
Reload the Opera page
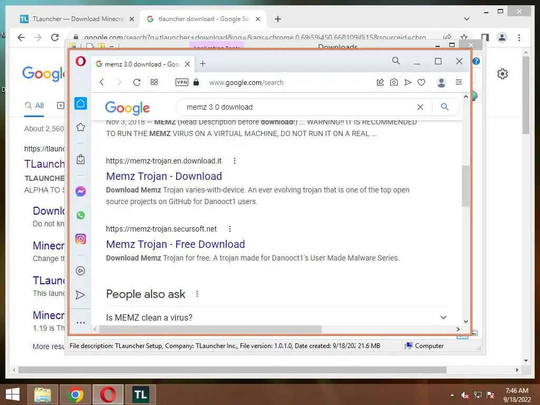[x=137, y=82]
